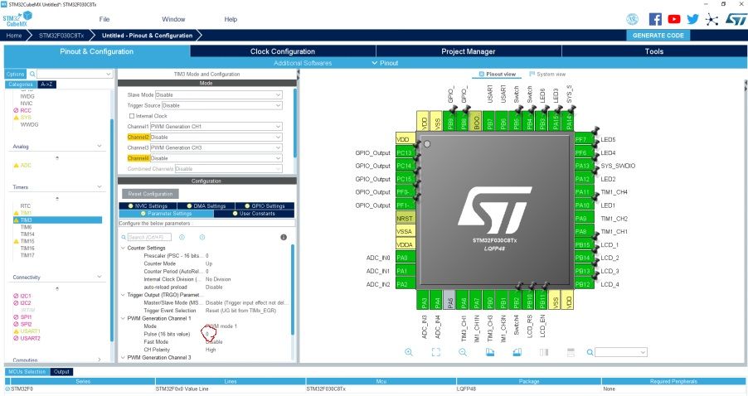The height and width of the screenshot is (396, 748).
Task: Collapse the Connectivity category
Action: tap(100, 277)
